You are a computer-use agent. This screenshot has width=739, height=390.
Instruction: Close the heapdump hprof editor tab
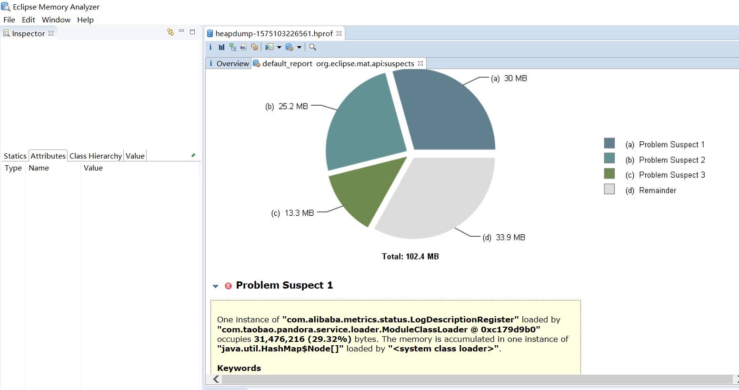pyautogui.click(x=339, y=33)
